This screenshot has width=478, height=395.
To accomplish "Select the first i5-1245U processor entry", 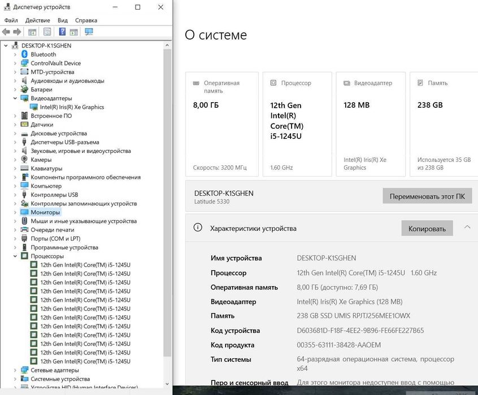I will 85,265.
